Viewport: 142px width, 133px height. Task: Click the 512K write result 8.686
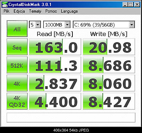[109, 65]
